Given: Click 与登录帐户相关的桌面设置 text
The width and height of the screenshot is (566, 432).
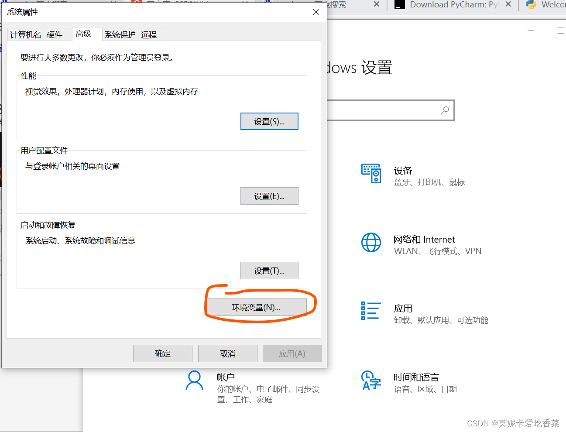Looking at the screenshot, I should [72, 166].
